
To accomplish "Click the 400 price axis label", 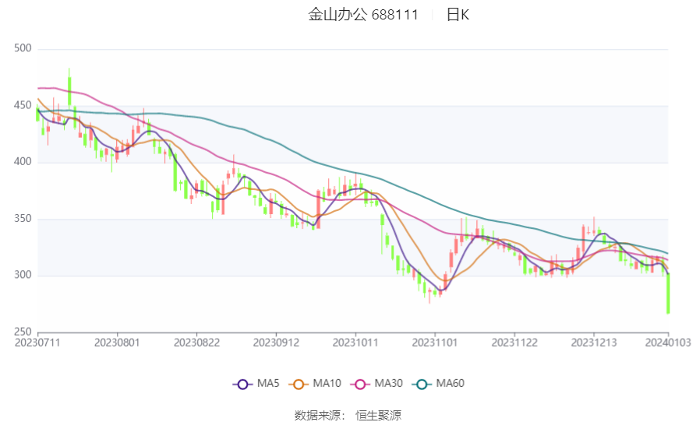I will point(23,162).
